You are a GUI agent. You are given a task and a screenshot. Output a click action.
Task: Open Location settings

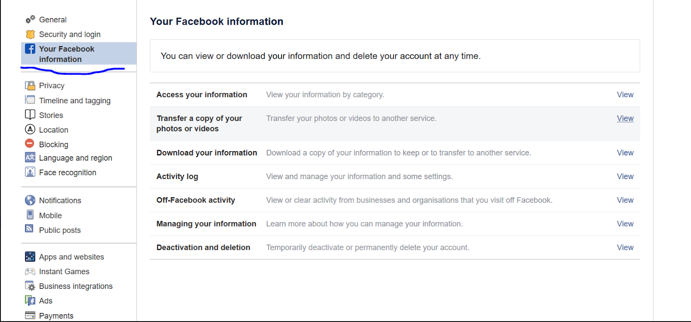point(54,130)
